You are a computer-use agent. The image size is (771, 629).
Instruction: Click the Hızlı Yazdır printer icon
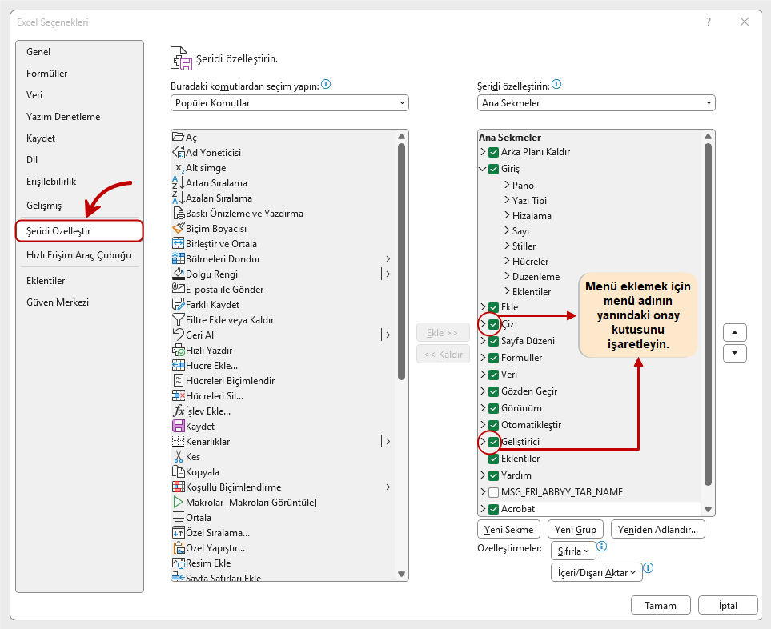(x=178, y=351)
